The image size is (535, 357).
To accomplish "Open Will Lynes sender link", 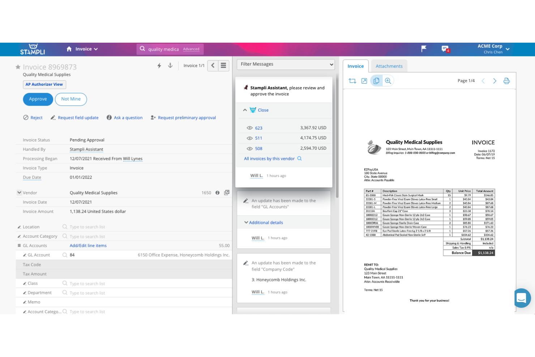I will coord(133,159).
